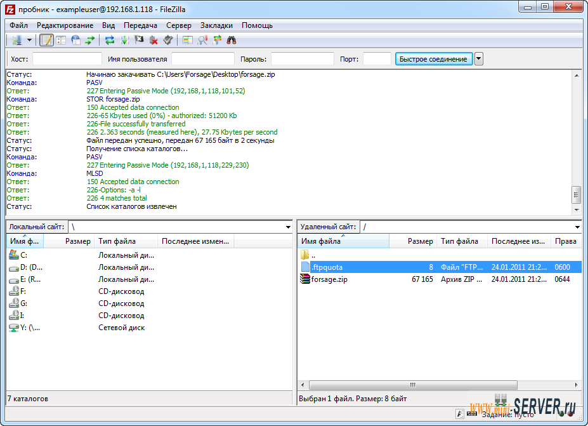Click 'Список каталогов извлечен' status line
Screen dimensions: 588x426
pos(132,206)
